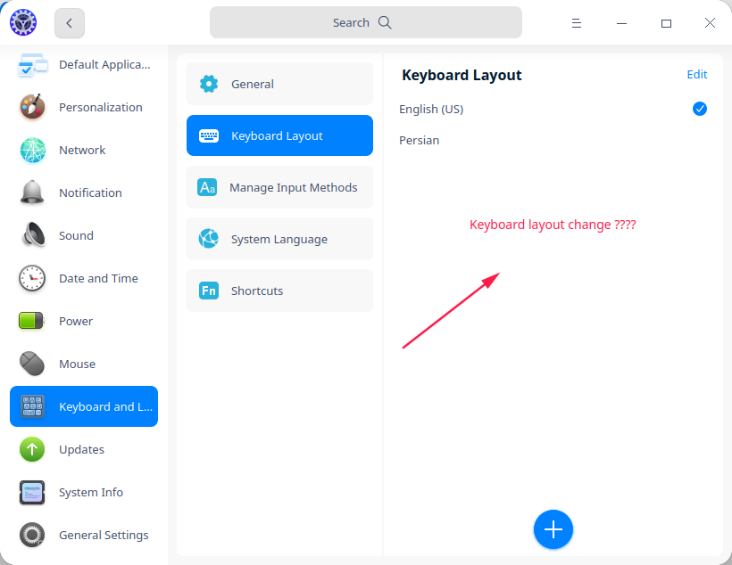Open Updates section
Screen dimensions: 732x565
pyautogui.click(x=81, y=449)
